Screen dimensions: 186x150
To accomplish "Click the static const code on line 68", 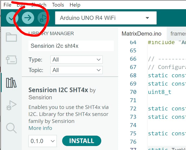I will coord(167,75).
